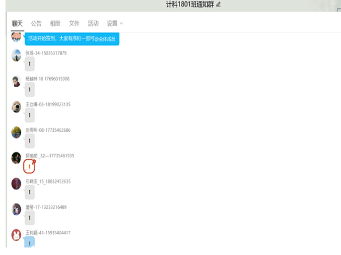Click the edit pencil beside 计科1801班通知群 title
Viewport: 341px width, 255px height.
[x=218, y=4]
